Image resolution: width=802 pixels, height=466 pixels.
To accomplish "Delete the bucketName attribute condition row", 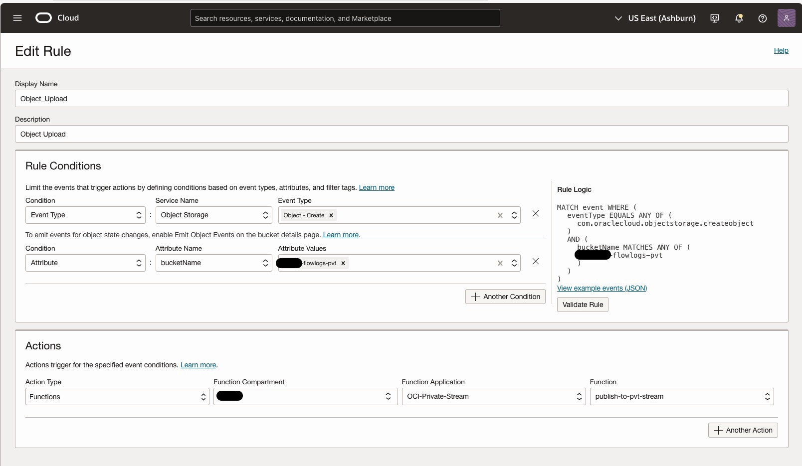I will point(536,261).
